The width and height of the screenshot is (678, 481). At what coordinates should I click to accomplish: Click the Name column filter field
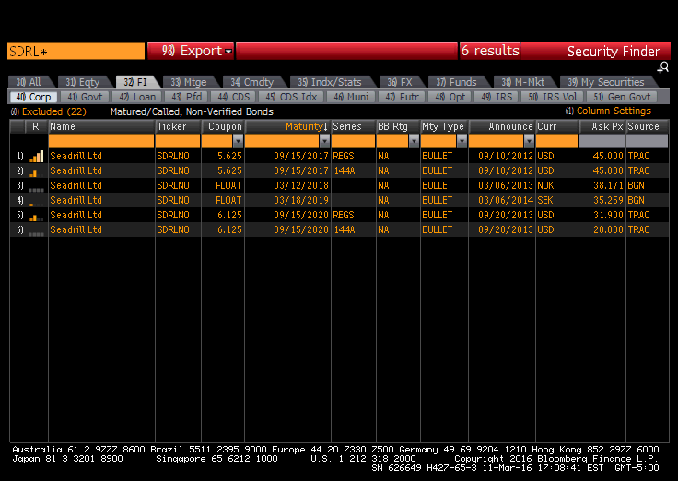click(101, 141)
